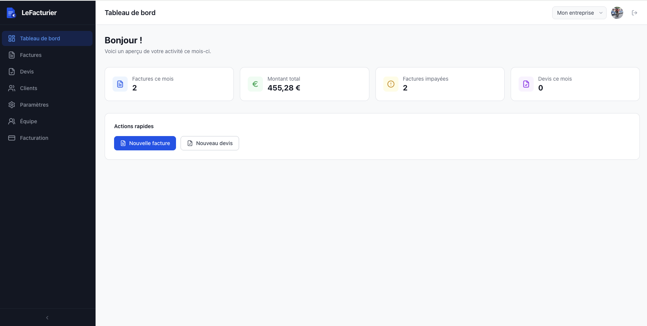This screenshot has width=647, height=326.
Task: Select Tableau de bord in sidebar
Action: (x=40, y=38)
